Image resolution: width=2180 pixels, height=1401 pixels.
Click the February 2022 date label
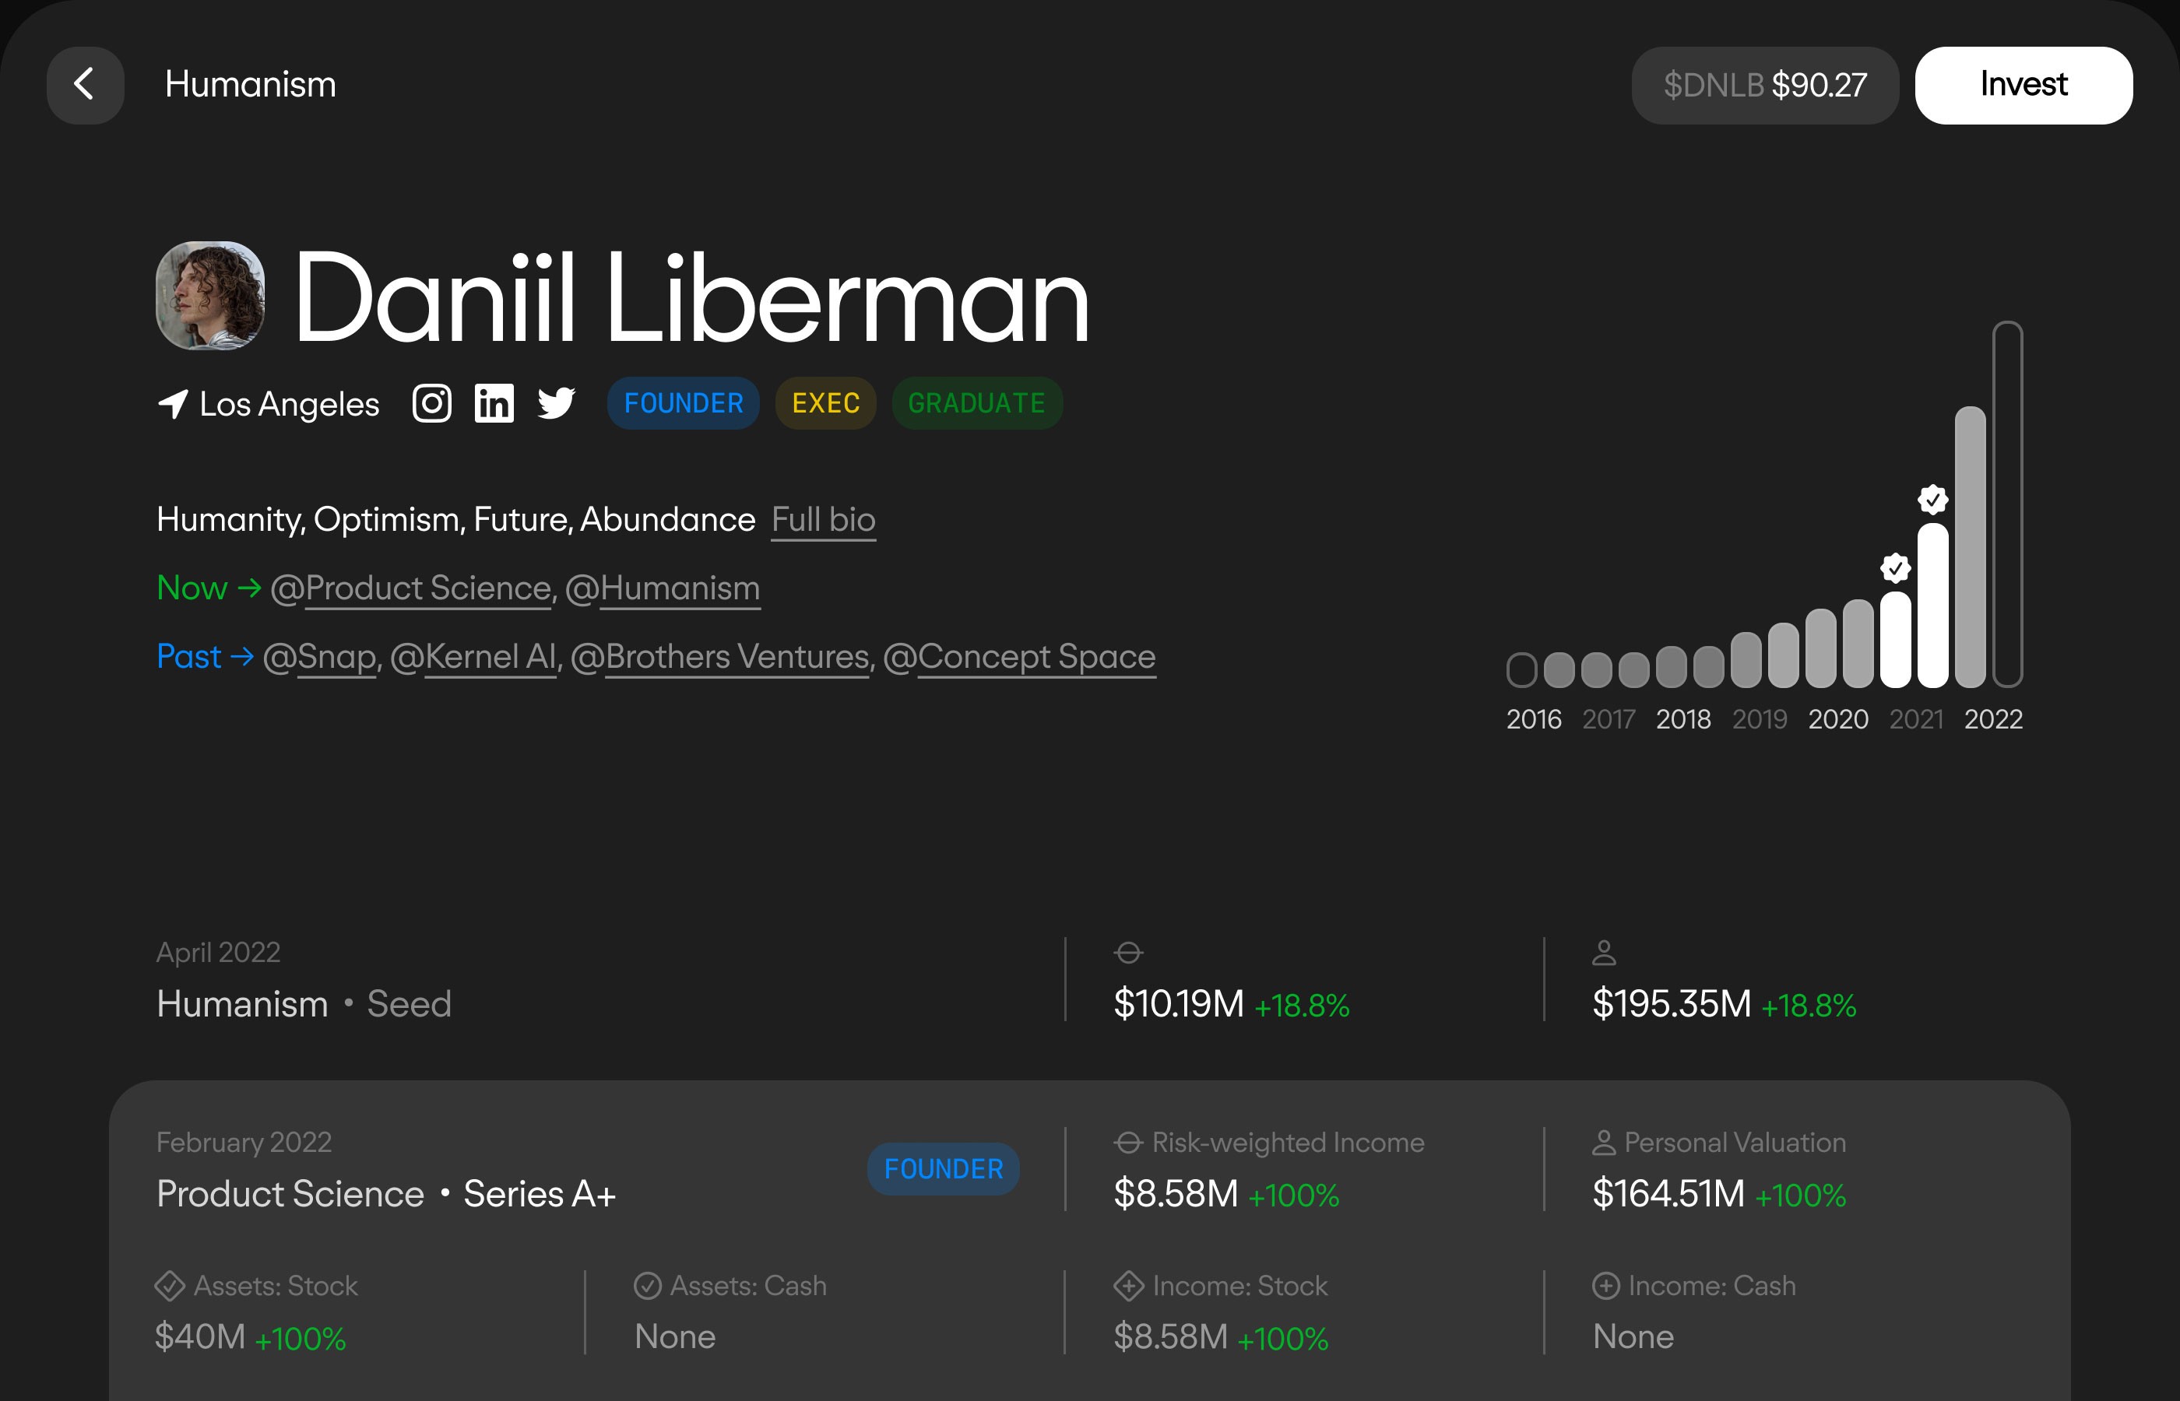pyautogui.click(x=244, y=1143)
